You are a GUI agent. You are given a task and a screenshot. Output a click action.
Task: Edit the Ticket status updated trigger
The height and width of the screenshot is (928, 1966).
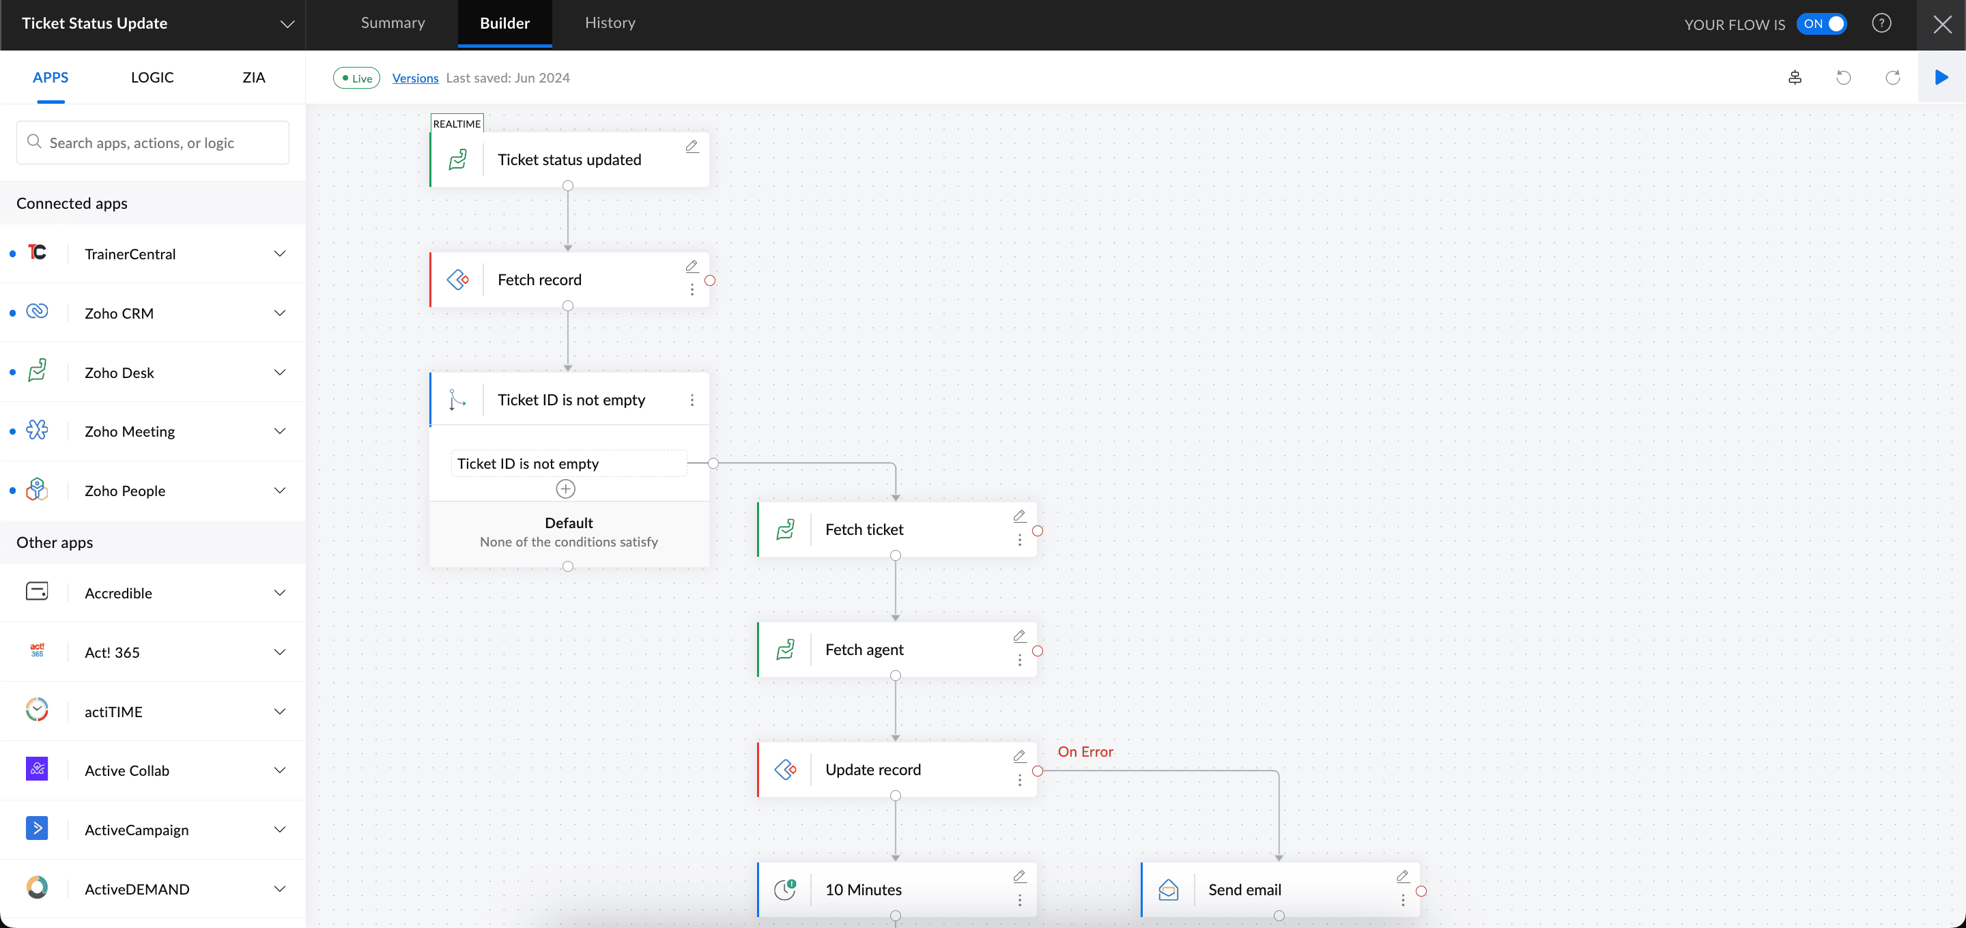pyautogui.click(x=692, y=147)
